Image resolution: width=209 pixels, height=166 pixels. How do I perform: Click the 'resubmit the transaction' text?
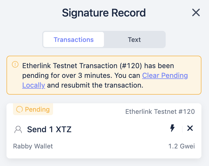[102, 85]
